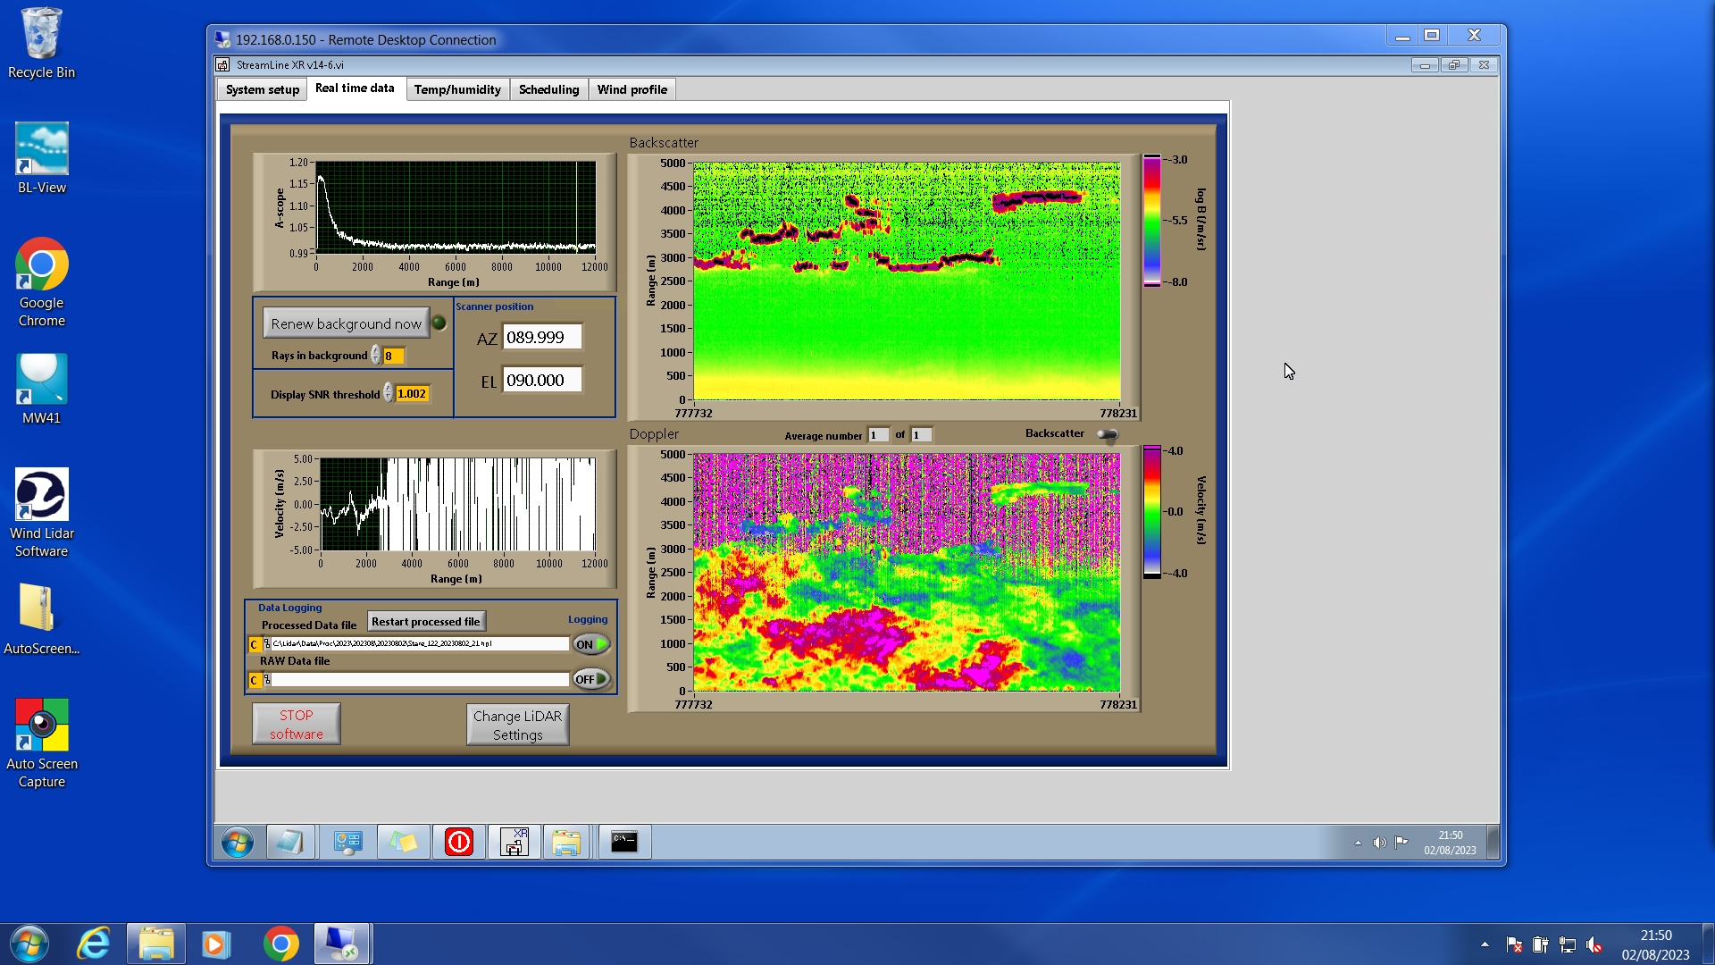The width and height of the screenshot is (1715, 965).
Task: Toggle the processed data logging ON switch
Action: 591,644
